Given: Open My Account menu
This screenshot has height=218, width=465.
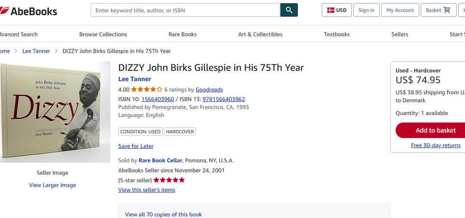Looking at the screenshot, I should [x=400, y=10].
